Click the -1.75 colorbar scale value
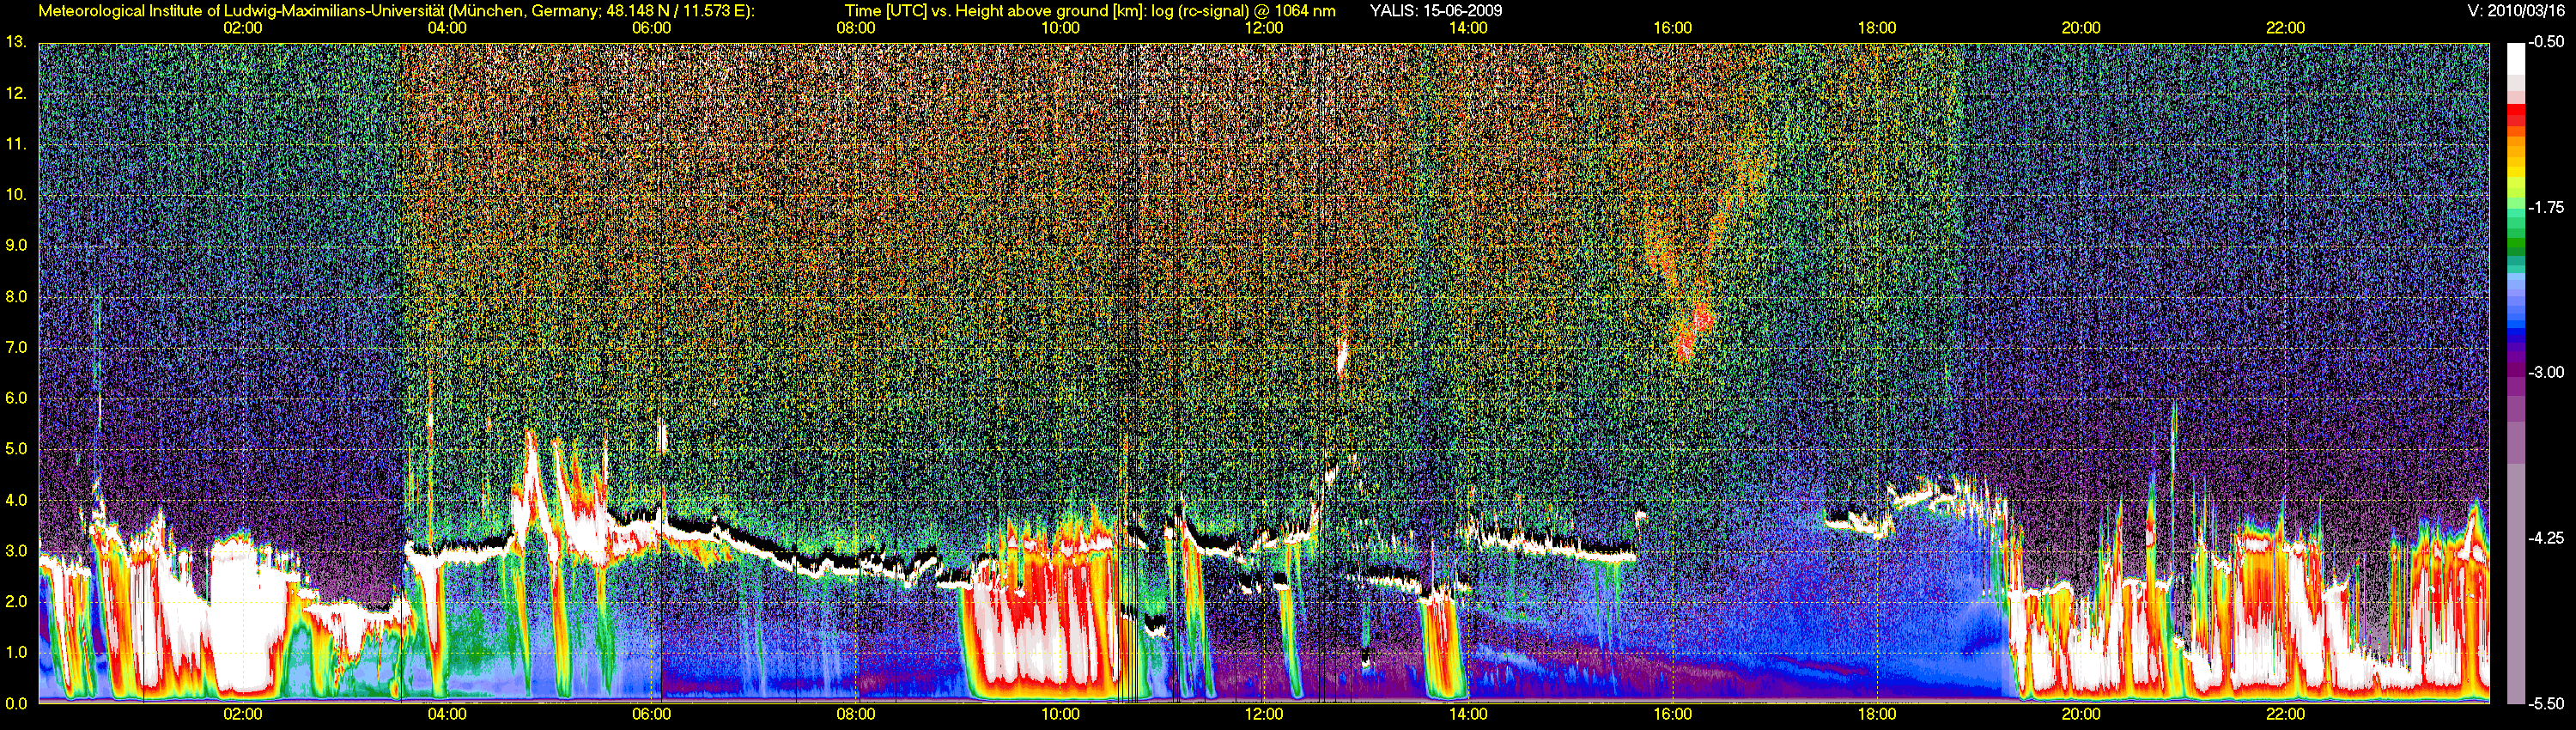Image resolution: width=2576 pixels, height=730 pixels. [x=2546, y=207]
